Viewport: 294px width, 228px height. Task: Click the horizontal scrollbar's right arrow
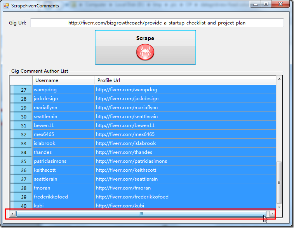(272, 214)
